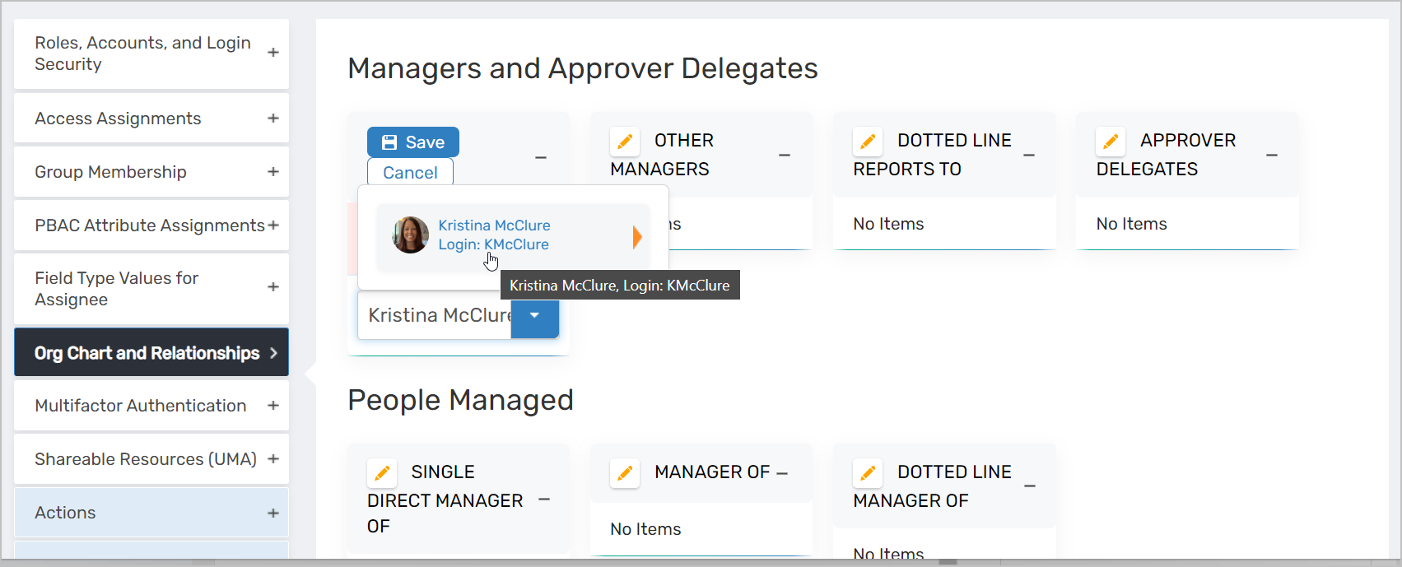
Task: Click the Kristina McClure name link
Action: tap(494, 225)
